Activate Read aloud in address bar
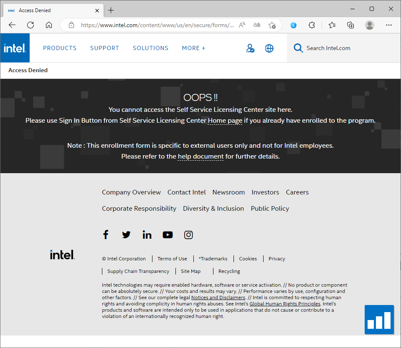The width and height of the screenshot is (401, 348). pyautogui.click(x=242, y=25)
